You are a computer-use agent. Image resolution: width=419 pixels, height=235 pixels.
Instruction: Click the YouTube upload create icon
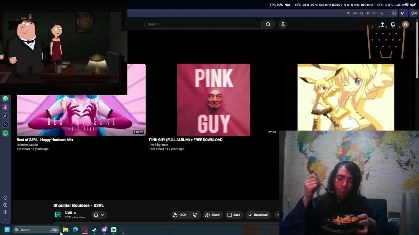(x=382, y=24)
